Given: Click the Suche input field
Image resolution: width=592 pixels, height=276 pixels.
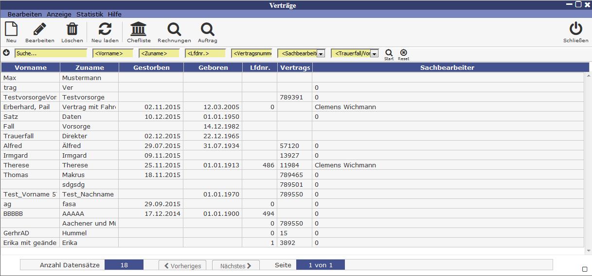Looking at the screenshot, I should 51,53.
